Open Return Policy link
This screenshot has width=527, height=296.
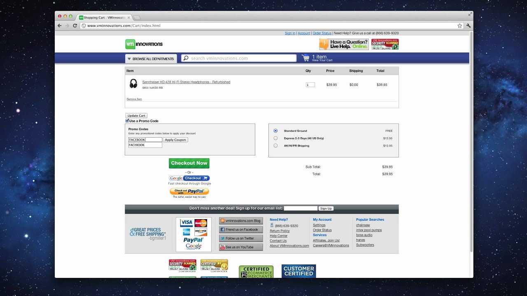280,231
